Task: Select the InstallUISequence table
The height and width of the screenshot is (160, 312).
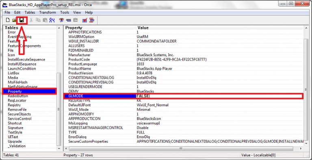Action: pos(22,64)
